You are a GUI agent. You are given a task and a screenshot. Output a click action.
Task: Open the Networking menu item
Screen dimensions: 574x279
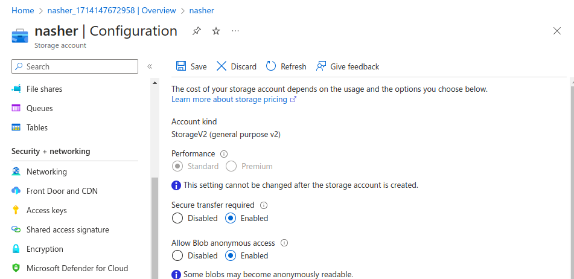[x=46, y=172]
